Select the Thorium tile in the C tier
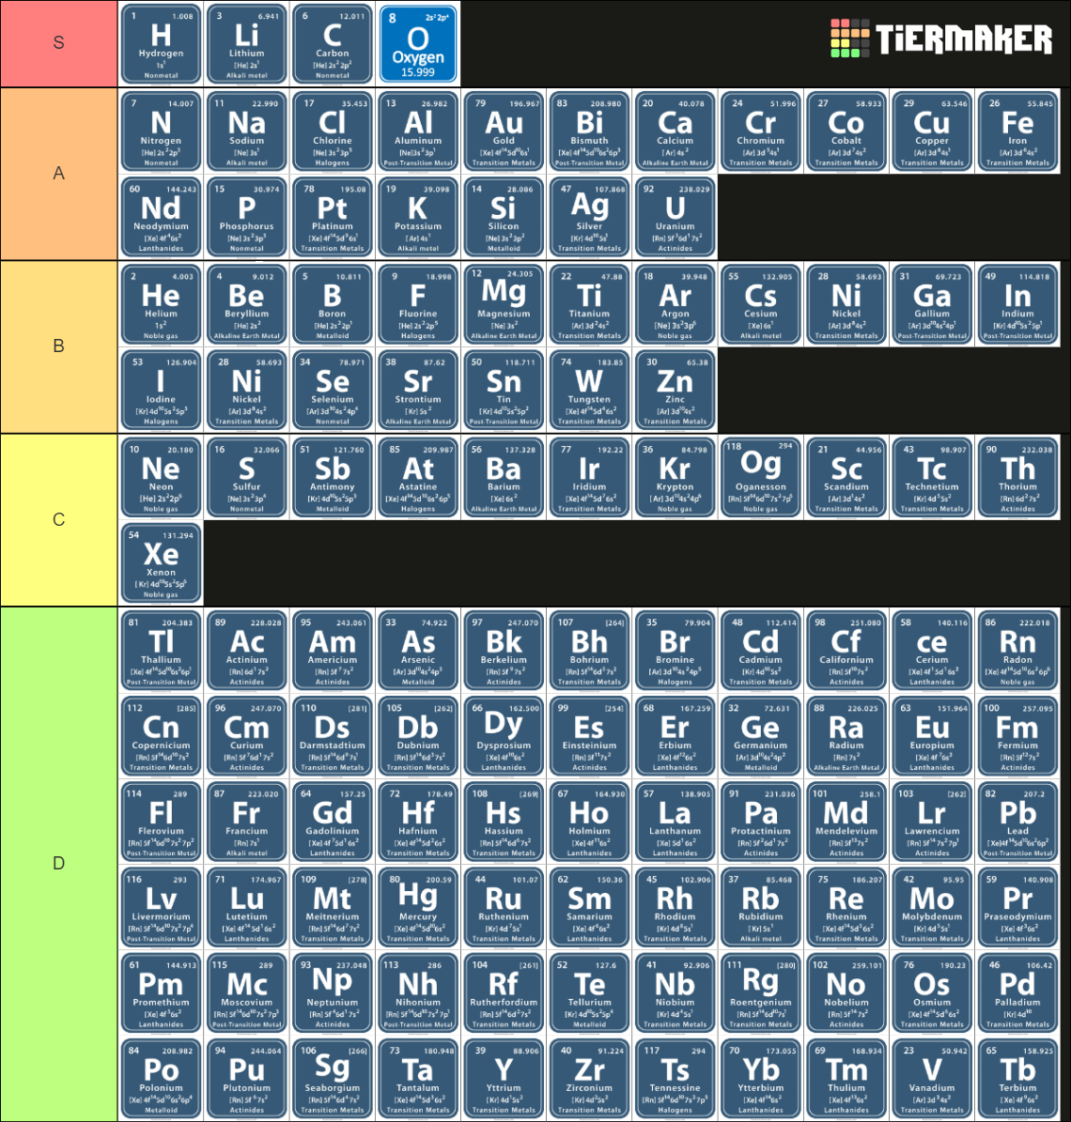Viewport: 1071px width, 1122px height. point(1017,476)
